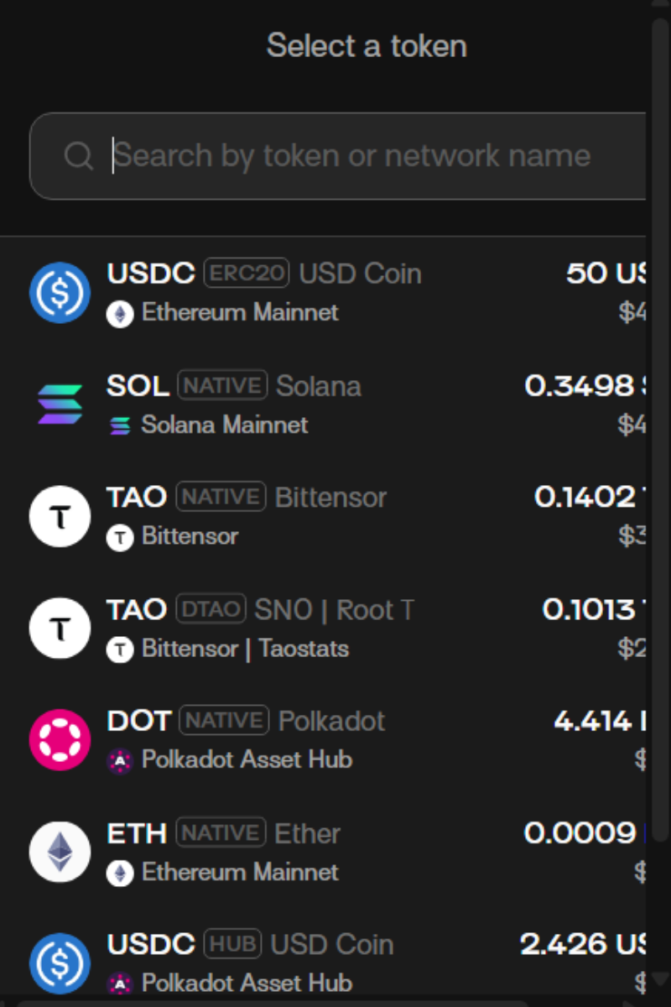Click the magnifier search icon
671x1007 pixels.
coord(78,155)
